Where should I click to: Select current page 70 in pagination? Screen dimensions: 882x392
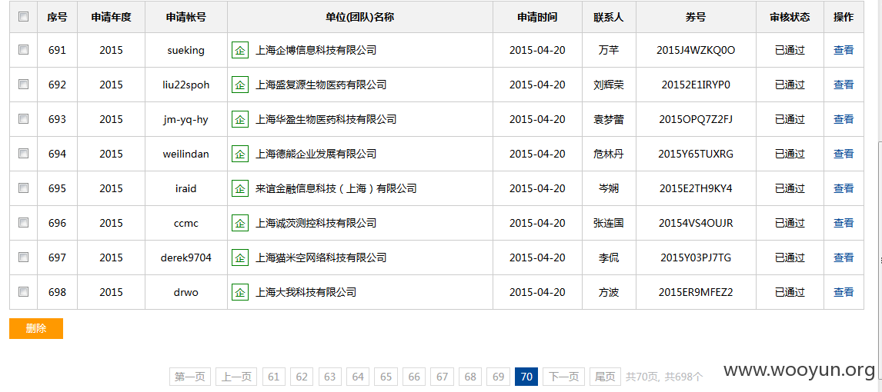pyautogui.click(x=526, y=377)
